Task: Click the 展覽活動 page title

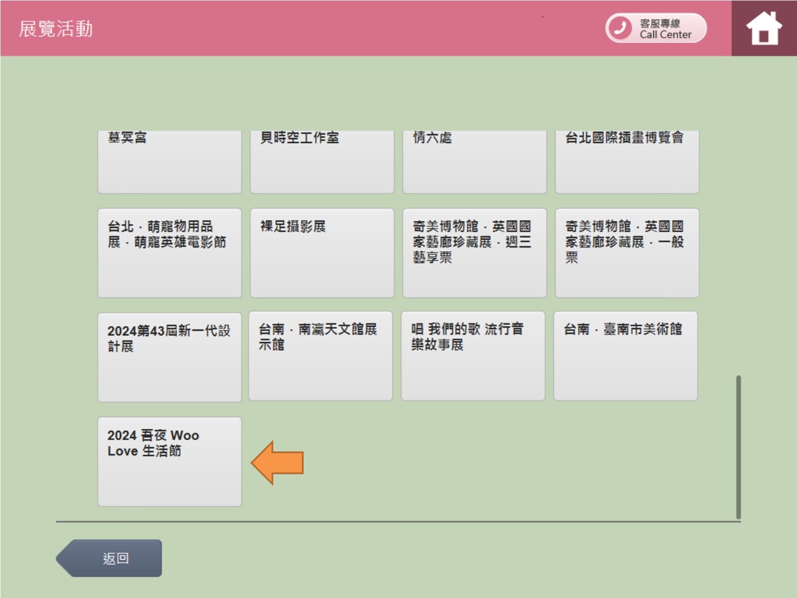Action: coord(56,29)
